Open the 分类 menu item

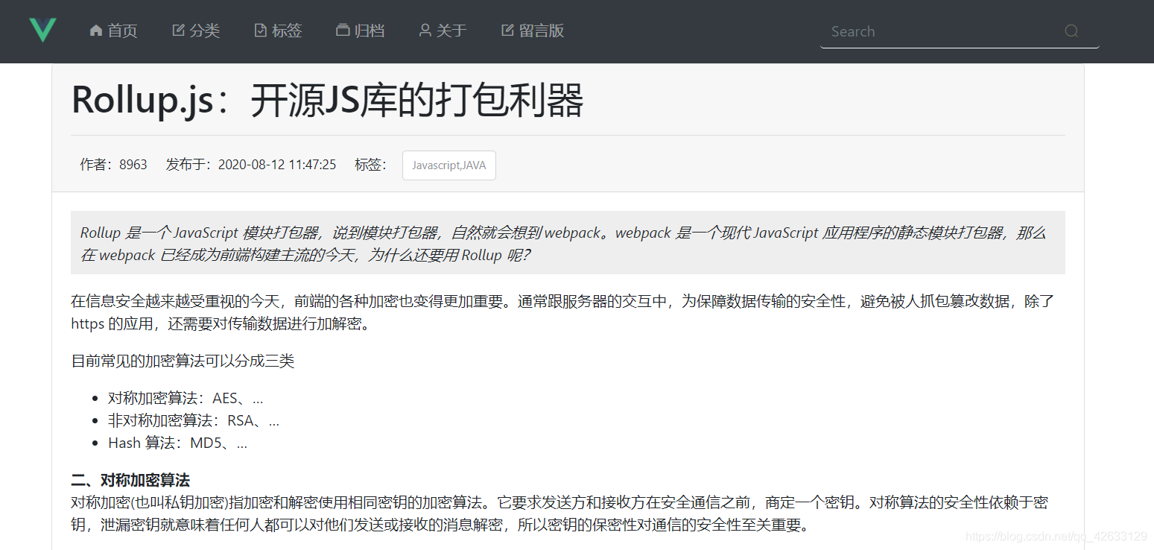pos(196,31)
